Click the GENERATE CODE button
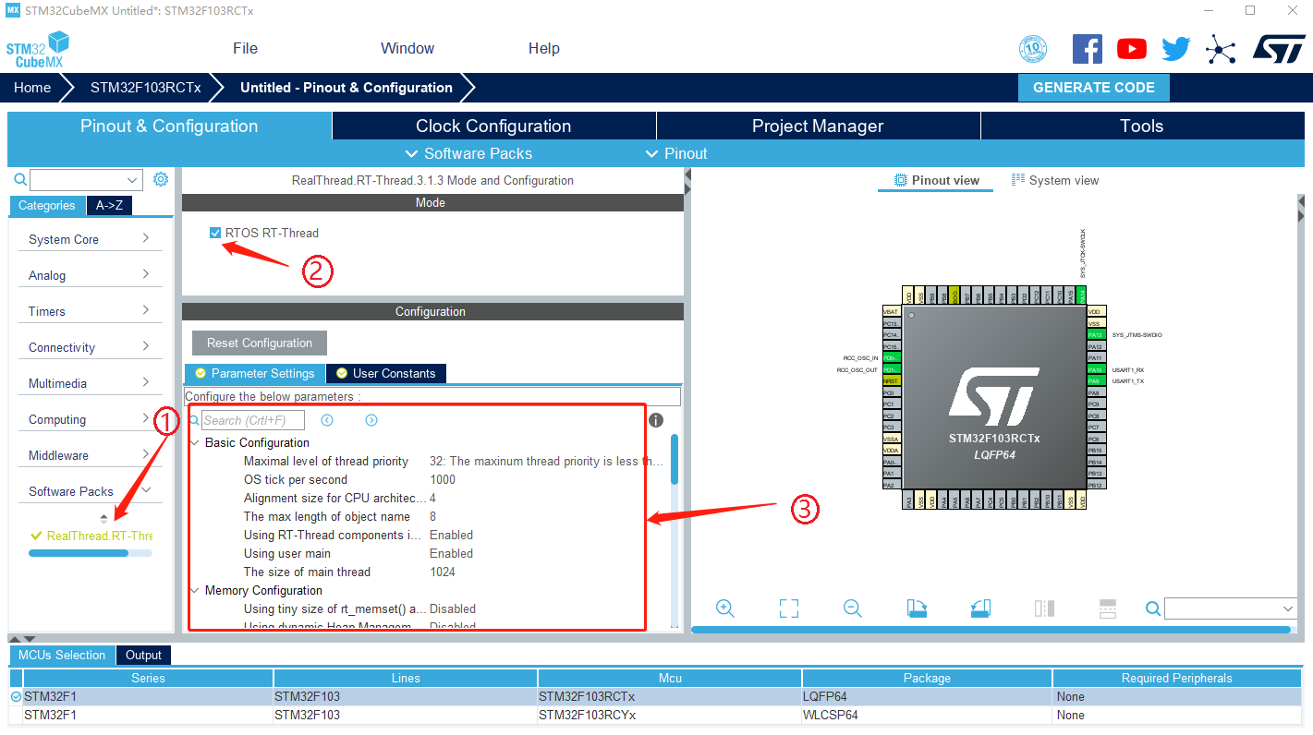Screen dimensions: 1313x735 click(x=1093, y=88)
